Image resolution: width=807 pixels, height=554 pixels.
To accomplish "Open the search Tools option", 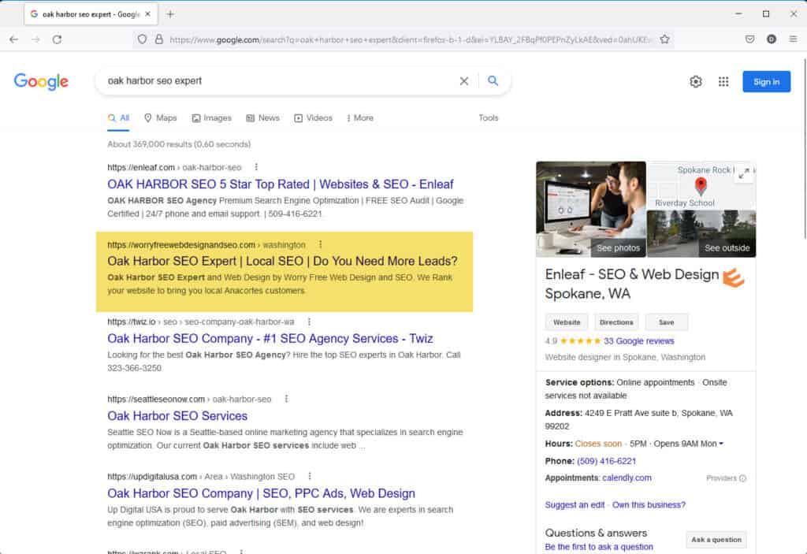I will (489, 118).
